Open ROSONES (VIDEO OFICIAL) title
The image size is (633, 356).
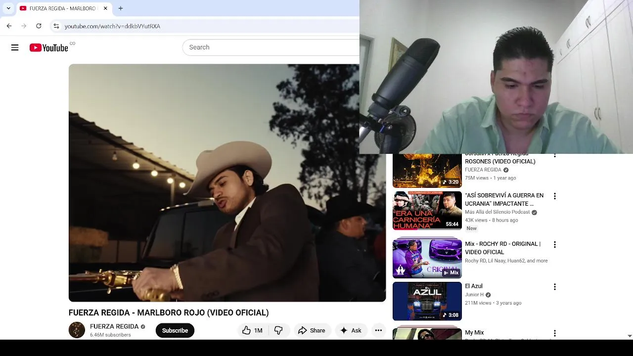pyautogui.click(x=500, y=161)
